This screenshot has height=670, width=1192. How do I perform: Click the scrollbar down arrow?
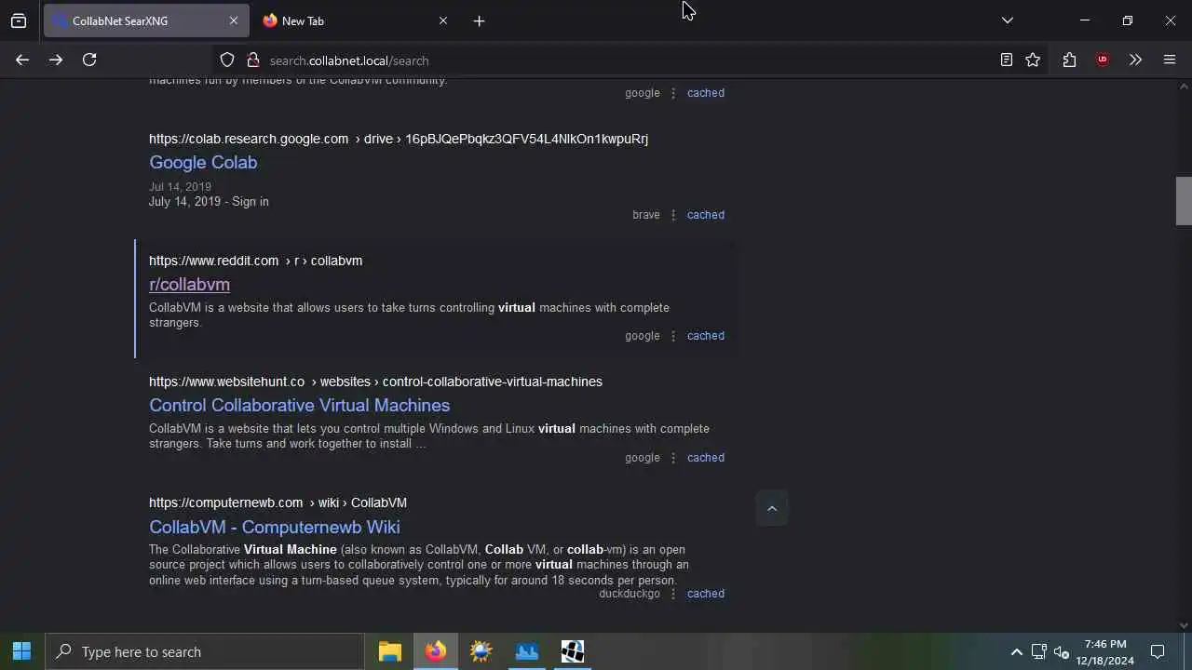click(x=1184, y=625)
